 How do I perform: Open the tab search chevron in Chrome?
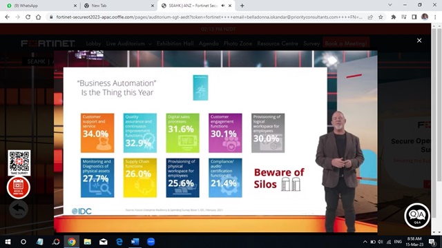click(390, 5)
